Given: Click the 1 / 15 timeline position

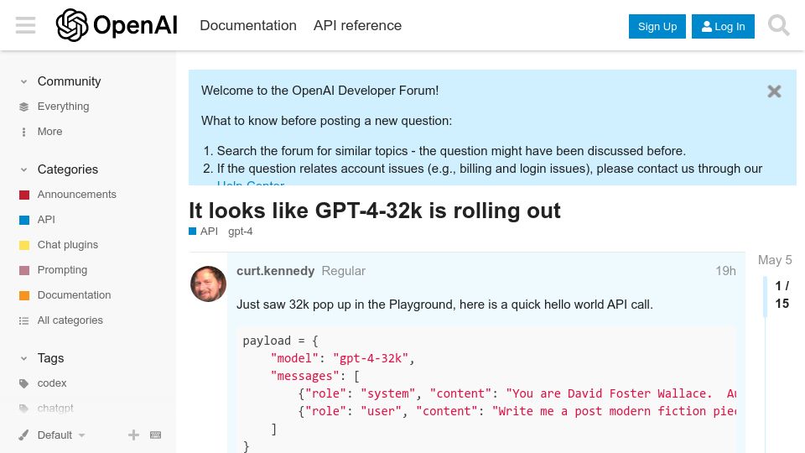Looking at the screenshot, I should pos(782,294).
